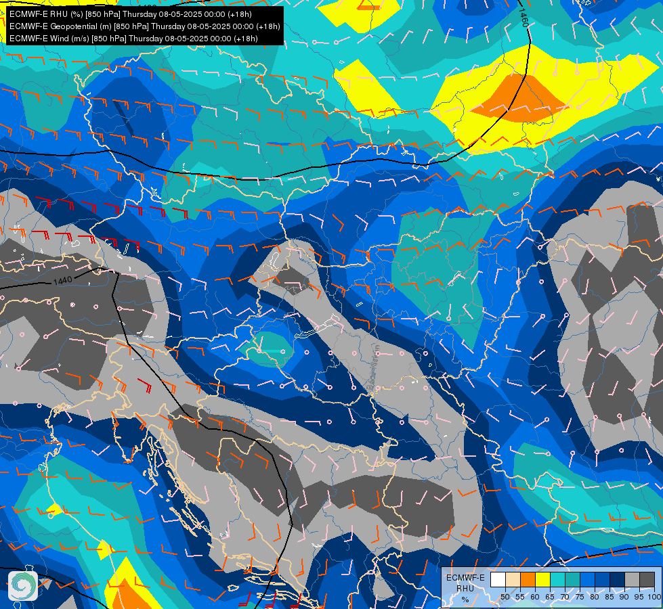Select the beige 50-55 legend swatch

click(513, 579)
